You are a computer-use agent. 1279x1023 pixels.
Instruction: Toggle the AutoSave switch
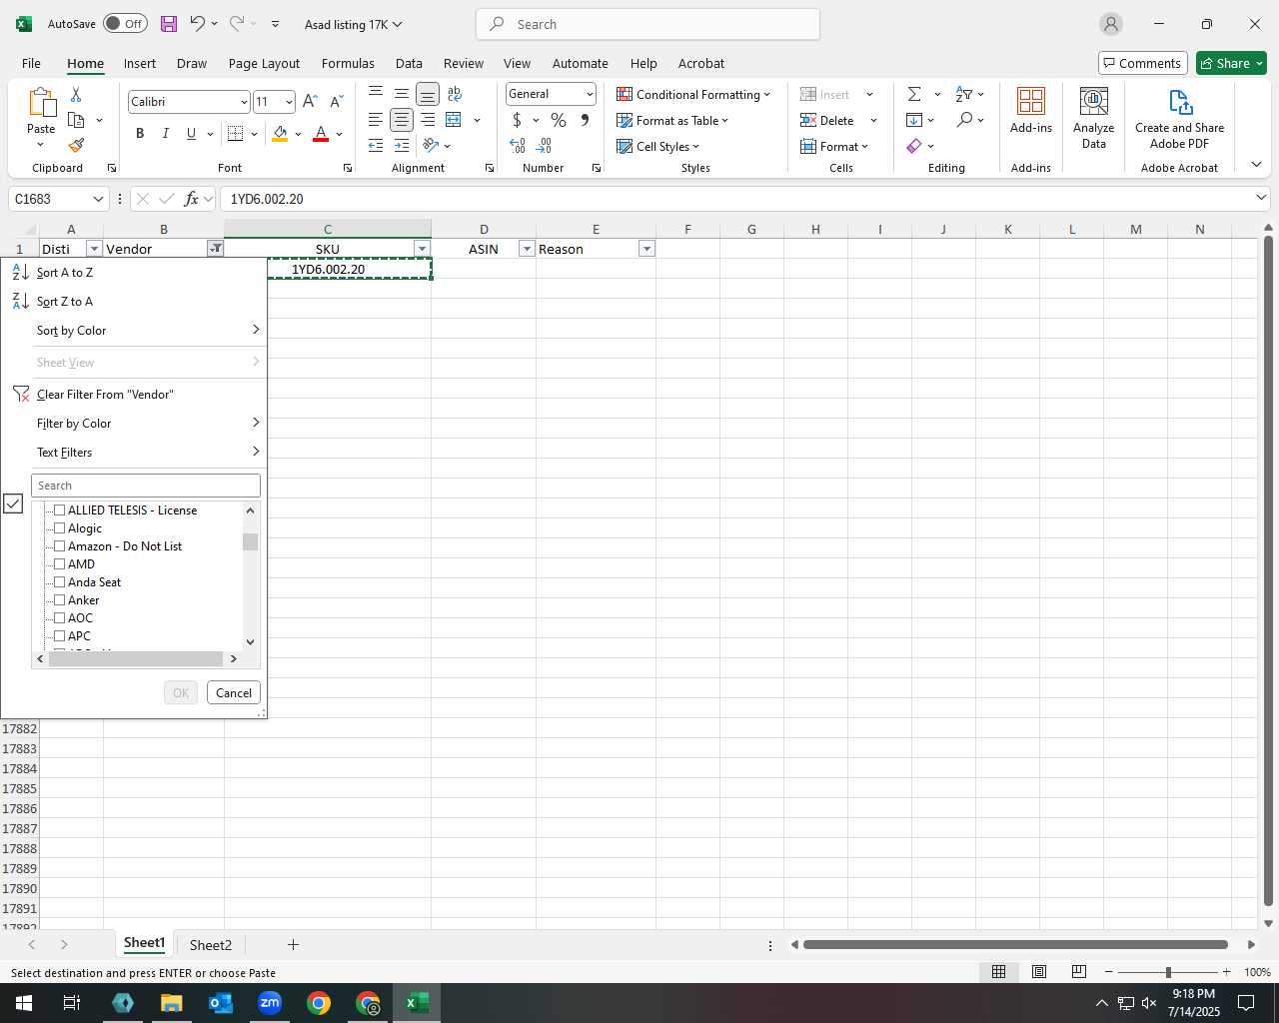(125, 24)
